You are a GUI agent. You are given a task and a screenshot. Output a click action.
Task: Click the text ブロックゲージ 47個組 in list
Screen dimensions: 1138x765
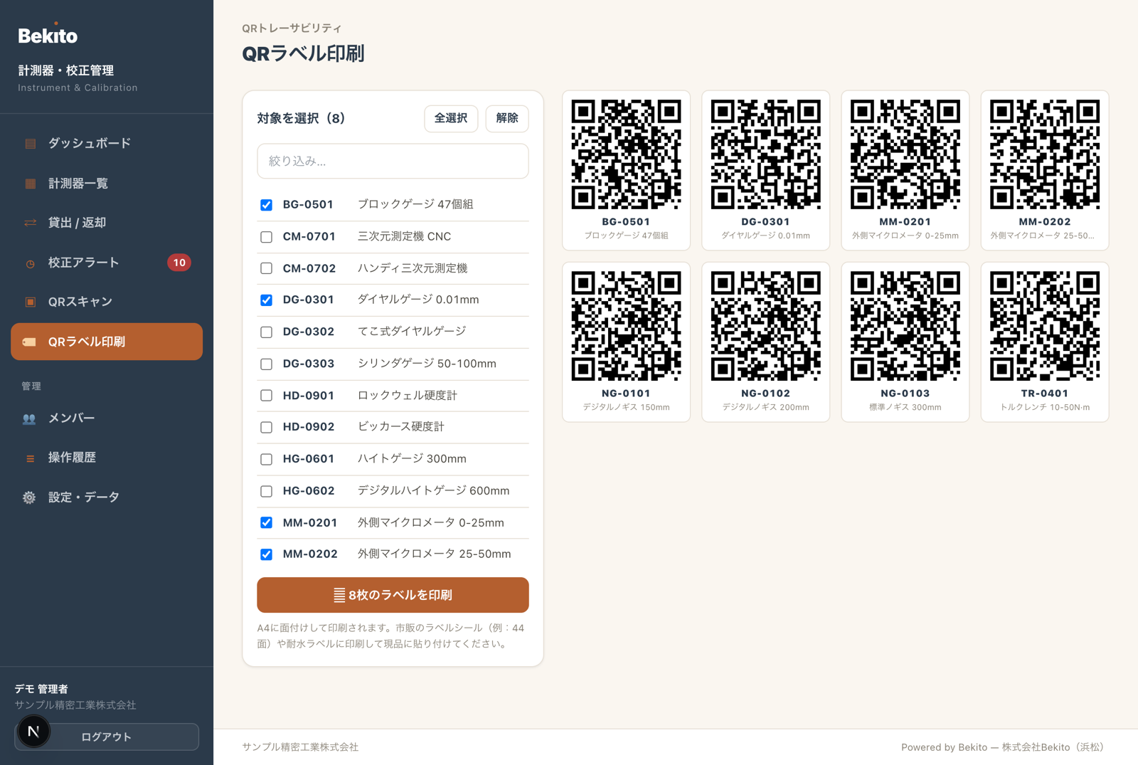pos(415,205)
